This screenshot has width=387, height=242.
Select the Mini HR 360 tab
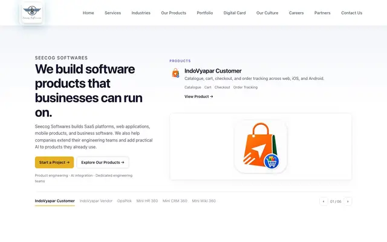pyautogui.click(x=147, y=201)
